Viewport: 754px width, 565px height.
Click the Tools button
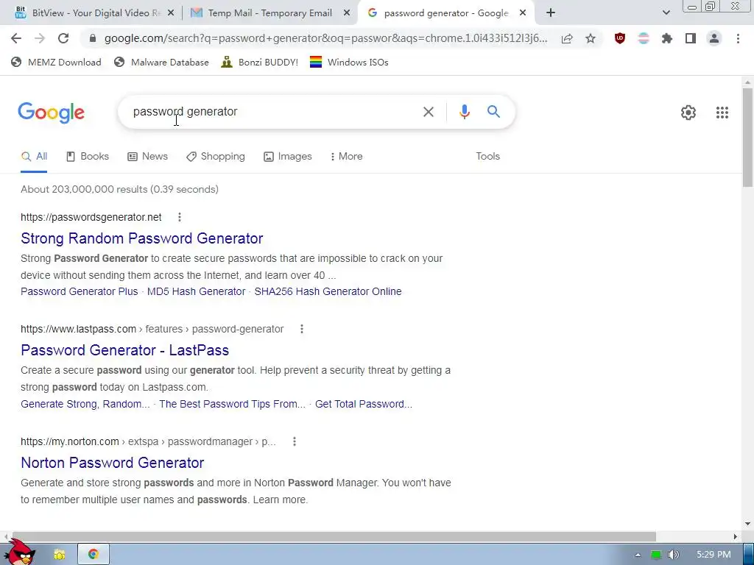tap(487, 156)
